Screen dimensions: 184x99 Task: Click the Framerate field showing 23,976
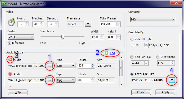pyautogui.click(x=75, y=24)
